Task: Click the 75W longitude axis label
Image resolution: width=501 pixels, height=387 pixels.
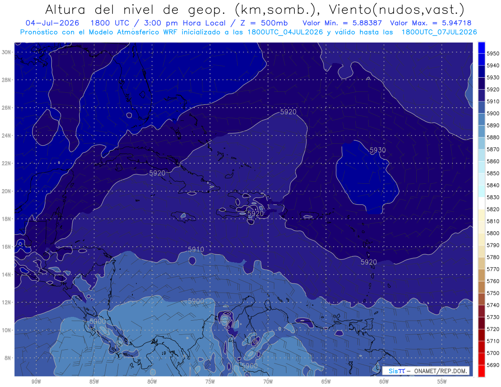Action: [x=210, y=382]
